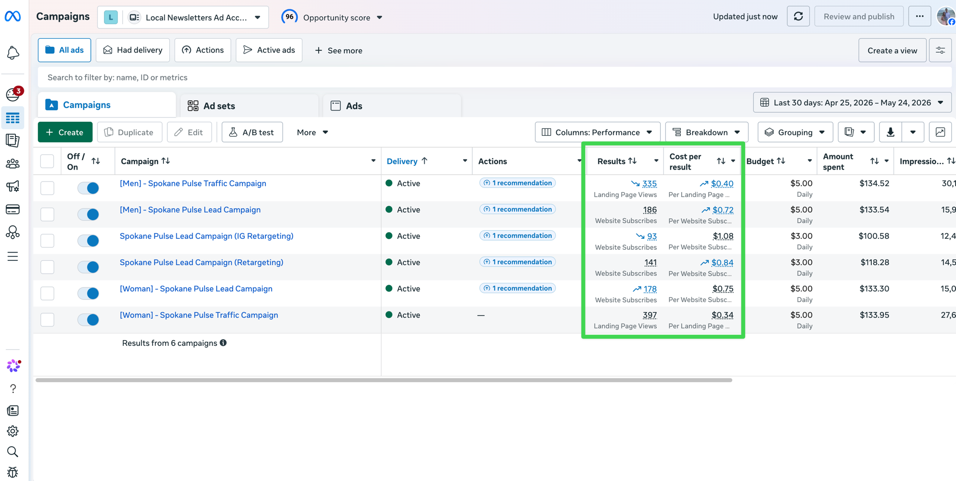This screenshot has width=956, height=481.
Task: Select the Campaigns table grid sidebar icon
Action: 13,118
